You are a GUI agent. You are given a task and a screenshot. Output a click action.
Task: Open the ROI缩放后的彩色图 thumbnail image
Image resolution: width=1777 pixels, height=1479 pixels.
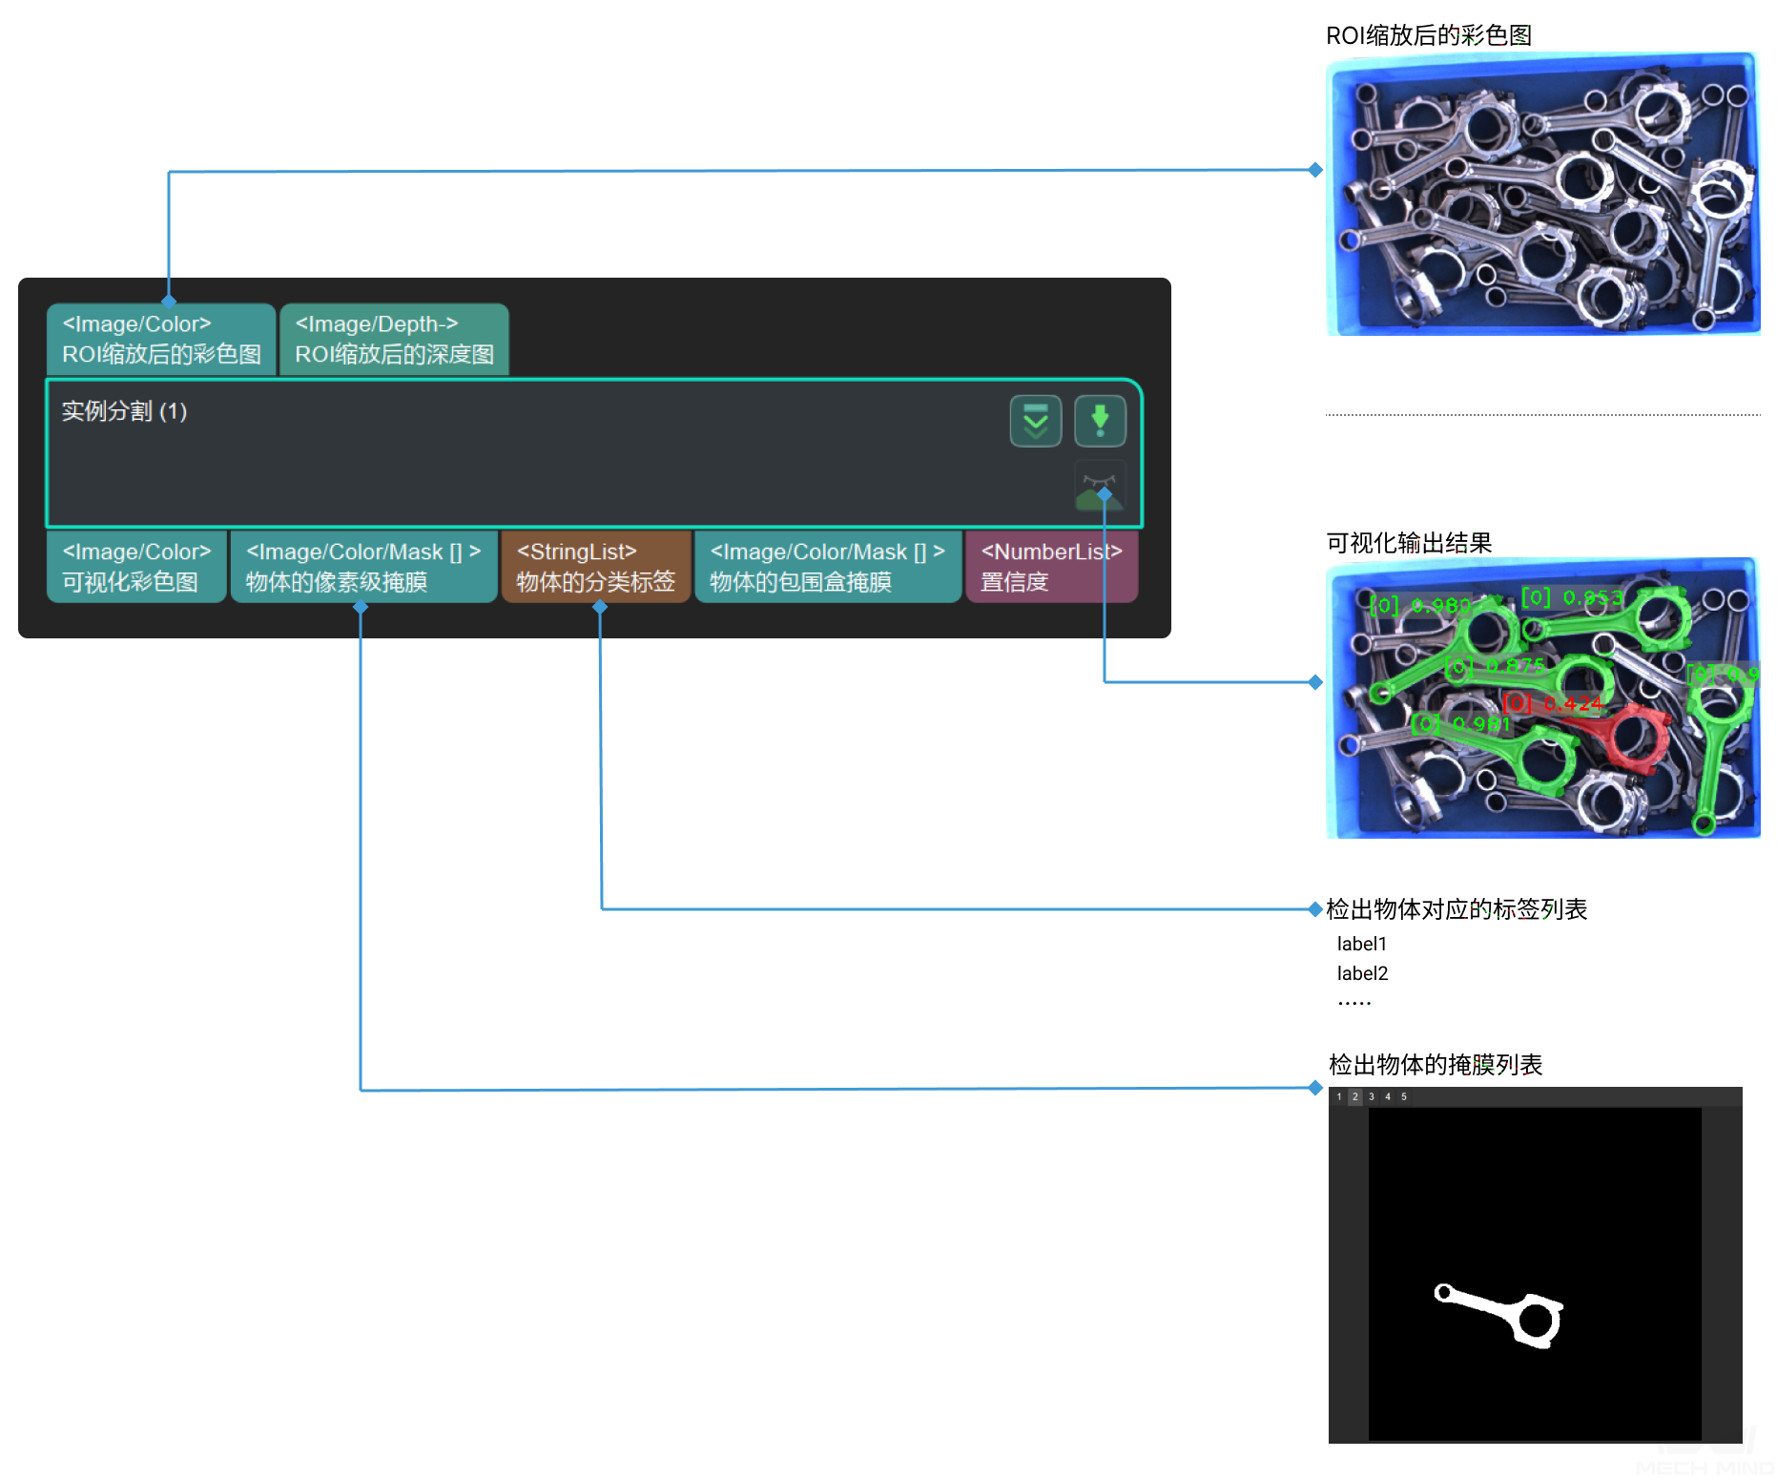(1542, 194)
